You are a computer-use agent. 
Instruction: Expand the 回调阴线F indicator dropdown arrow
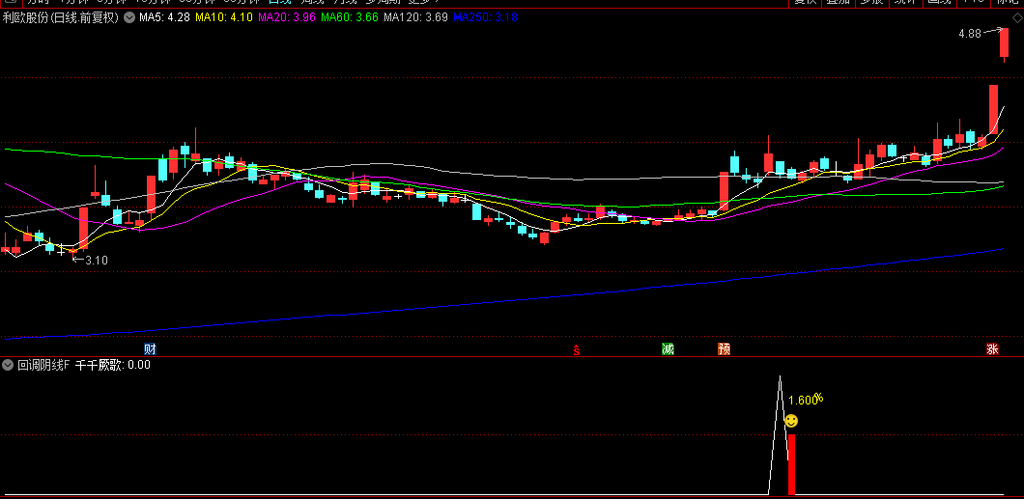(9, 365)
